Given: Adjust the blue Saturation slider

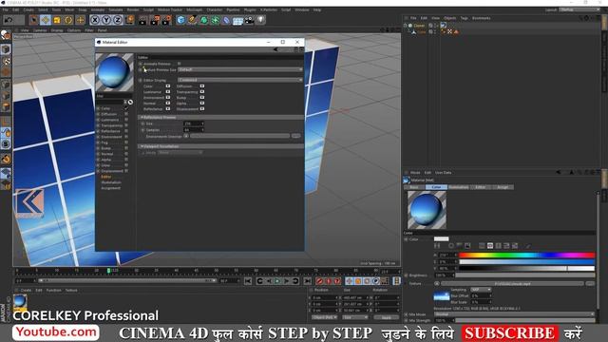Looking at the screenshot, I should [526, 262].
